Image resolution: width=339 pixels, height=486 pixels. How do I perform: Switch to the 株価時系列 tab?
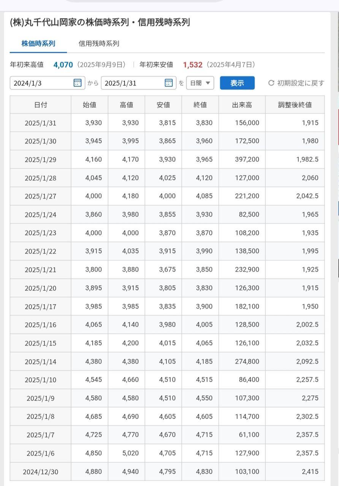[38, 44]
